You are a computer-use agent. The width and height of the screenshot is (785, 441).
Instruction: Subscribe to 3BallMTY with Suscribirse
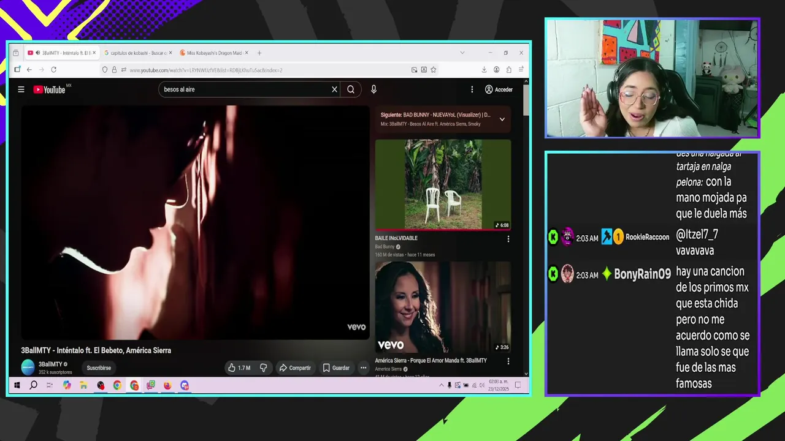point(99,368)
